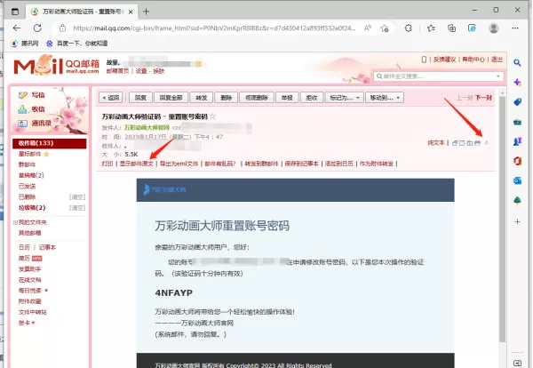Click the Internet Explorer mode icon in the toolbar
The width and height of the screenshot is (533, 368).
coord(472,28)
